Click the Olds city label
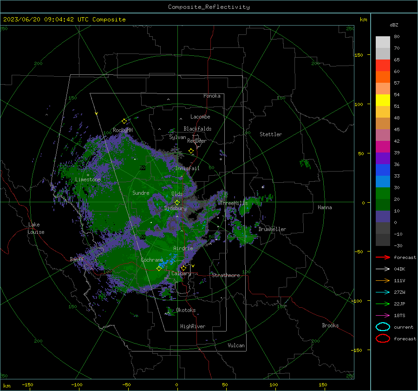Image resolution: width=418 pixels, height=391 pixels. [177, 194]
